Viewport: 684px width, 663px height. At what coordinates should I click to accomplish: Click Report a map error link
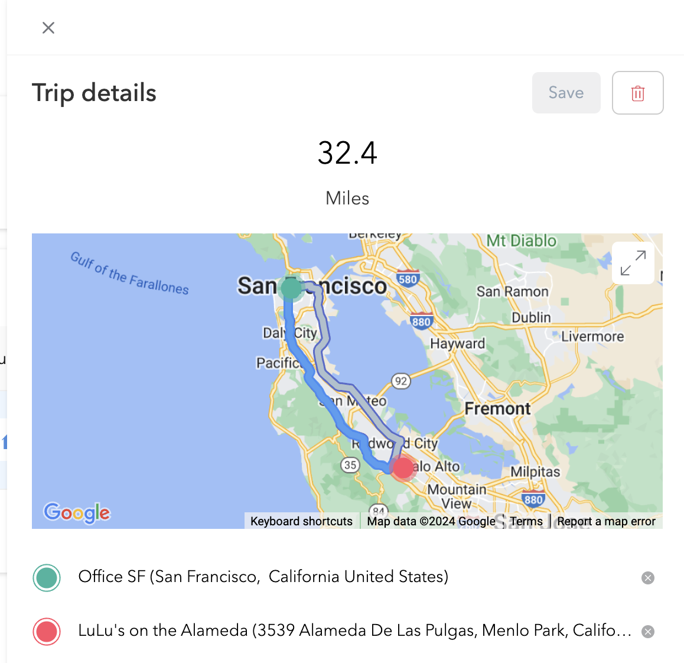[x=606, y=521]
